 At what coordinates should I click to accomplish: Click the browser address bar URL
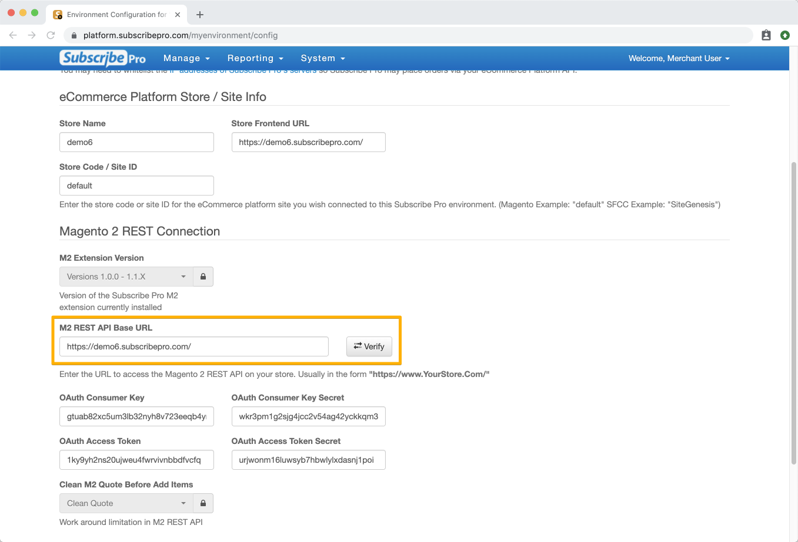(x=181, y=35)
